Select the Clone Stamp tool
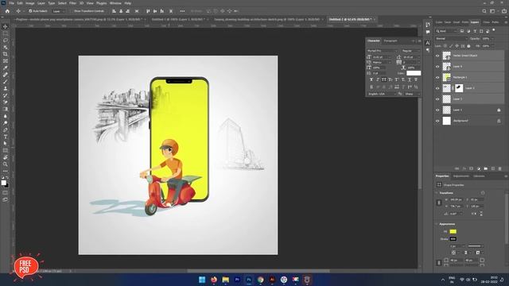This screenshot has height=286, width=509. (6, 88)
